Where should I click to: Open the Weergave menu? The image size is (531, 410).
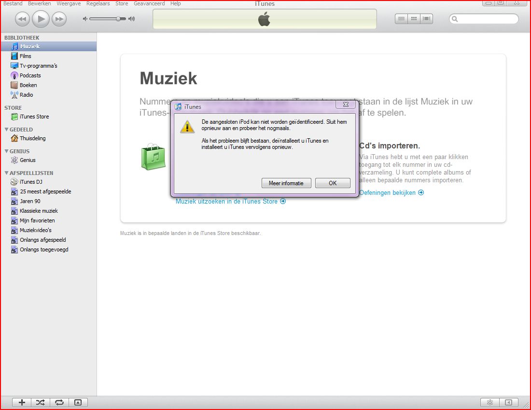[x=69, y=3]
